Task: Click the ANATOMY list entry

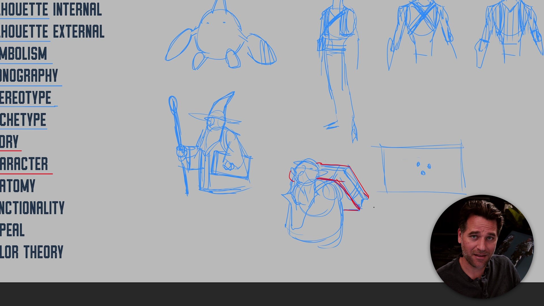Action: pyautogui.click(x=17, y=186)
